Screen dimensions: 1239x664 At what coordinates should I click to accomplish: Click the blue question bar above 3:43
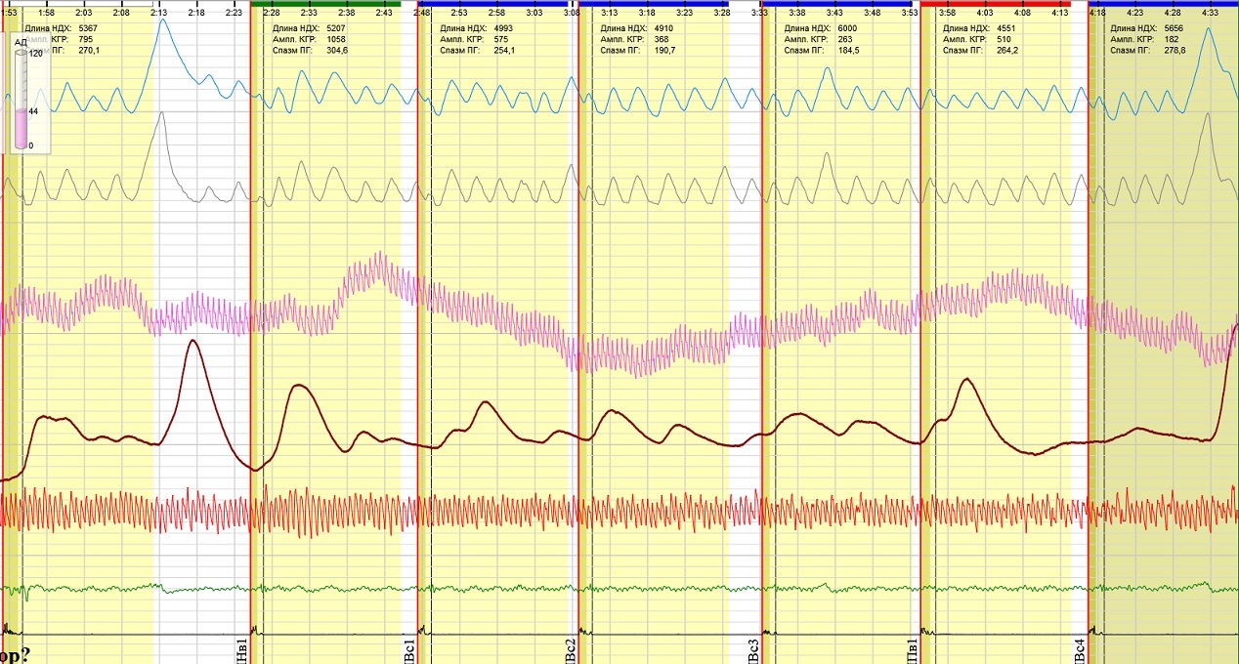tap(835, 4)
